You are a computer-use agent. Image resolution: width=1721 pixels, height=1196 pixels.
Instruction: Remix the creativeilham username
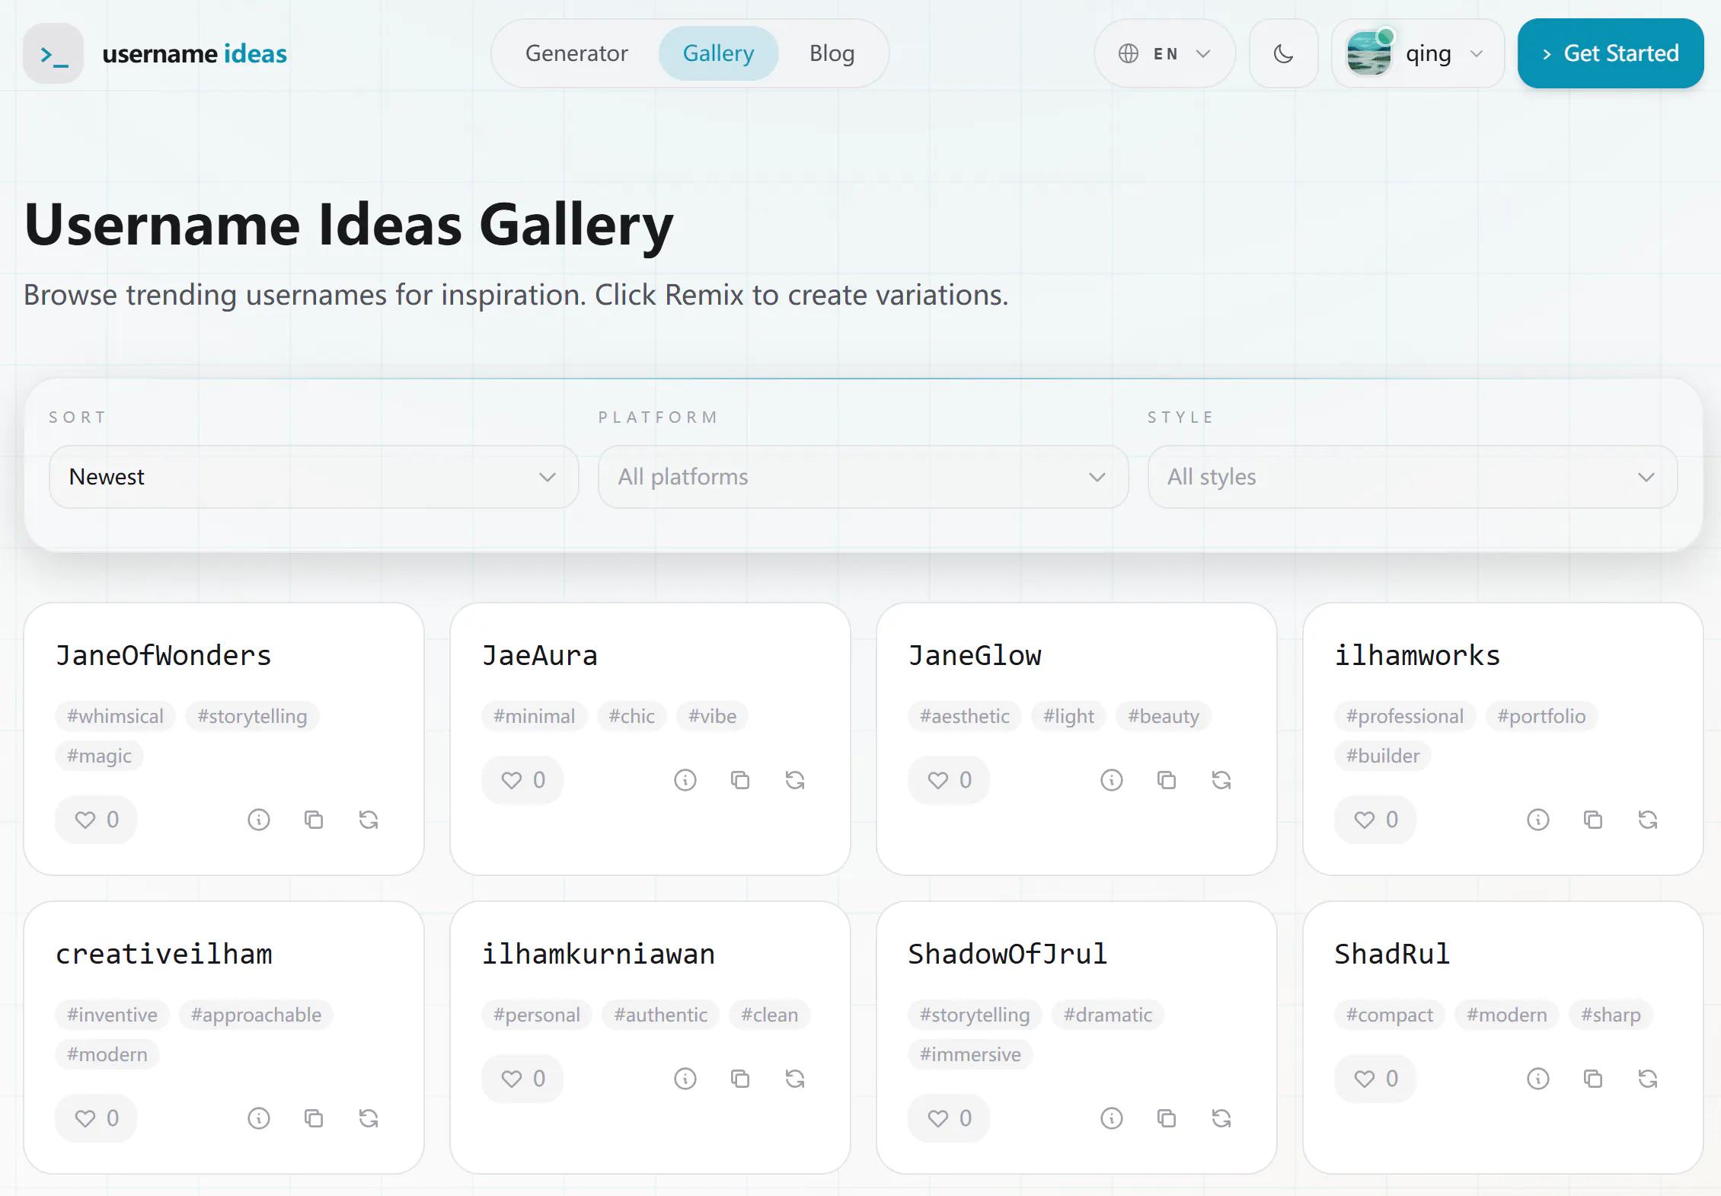click(369, 1118)
